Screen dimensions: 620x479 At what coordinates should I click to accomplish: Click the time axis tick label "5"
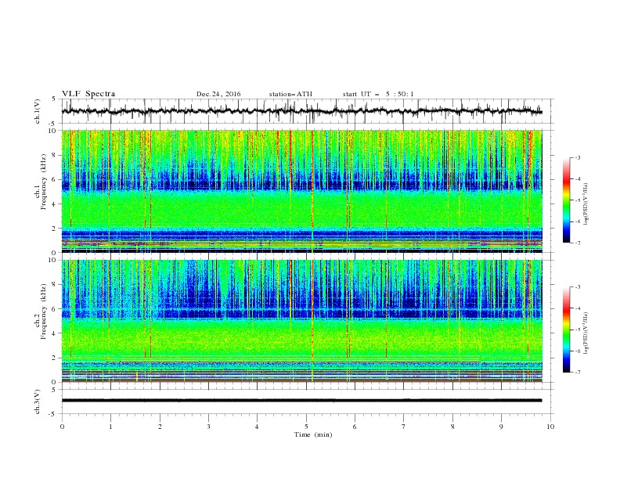[306, 427]
